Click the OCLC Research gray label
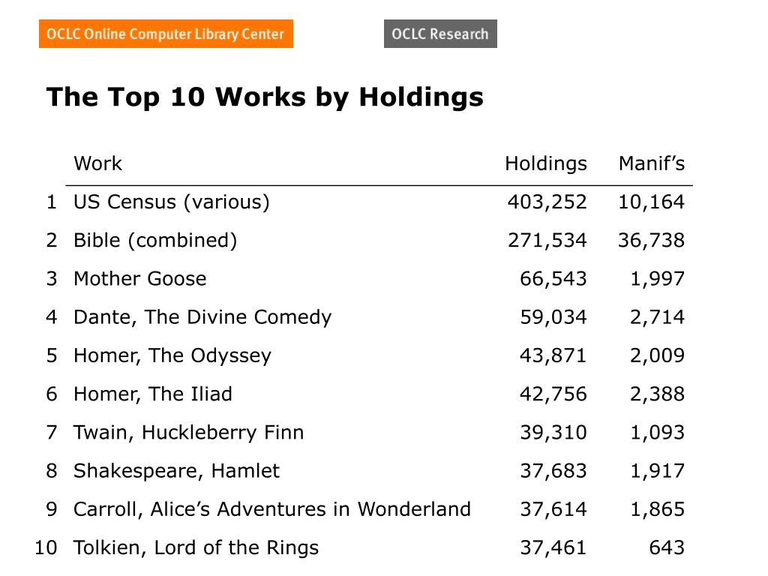This screenshot has height=576, width=768. (440, 34)
